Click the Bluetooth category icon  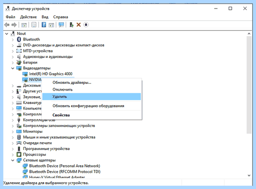click(19, 39)
